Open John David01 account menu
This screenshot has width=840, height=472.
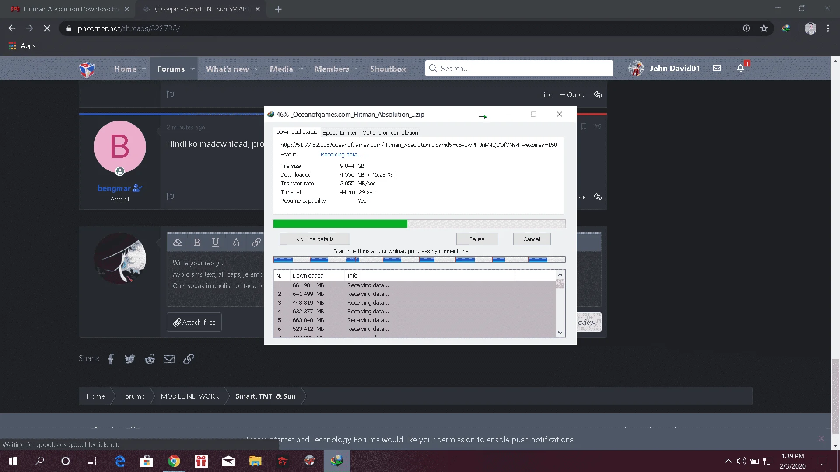pyautogui.click(x=664, y=69)
